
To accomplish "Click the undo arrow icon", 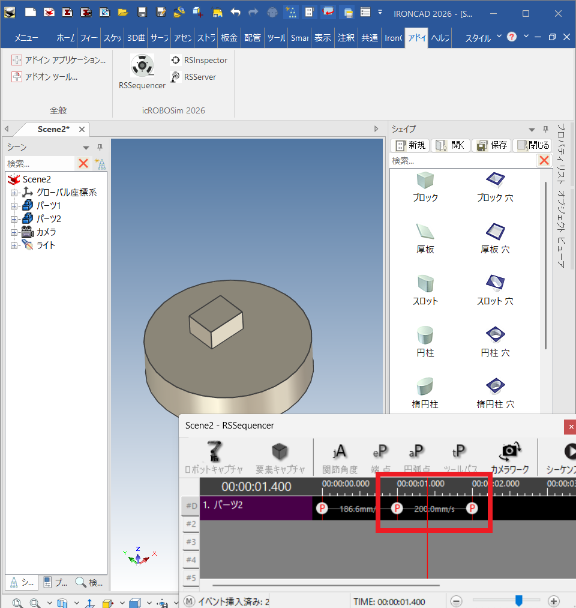I will click(235, 13).
